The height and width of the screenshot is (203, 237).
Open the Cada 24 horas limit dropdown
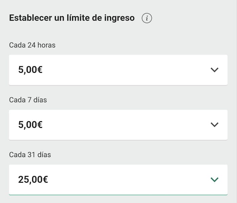click(x=118, y=70)
